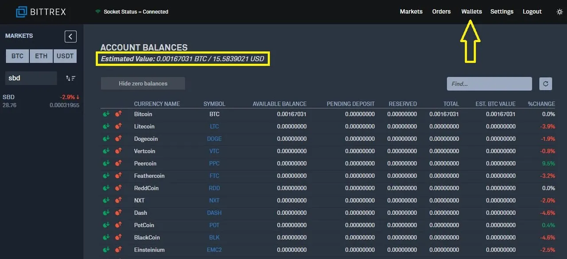Click the ReddCoin withdraw icon

118,188
